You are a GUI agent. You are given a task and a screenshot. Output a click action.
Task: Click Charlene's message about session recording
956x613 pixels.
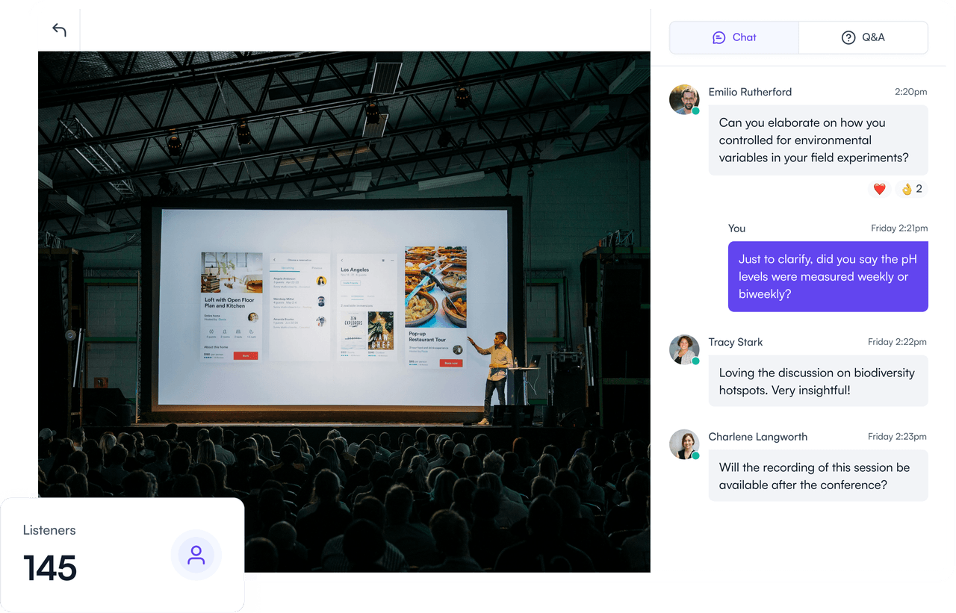tap(818, 476)
